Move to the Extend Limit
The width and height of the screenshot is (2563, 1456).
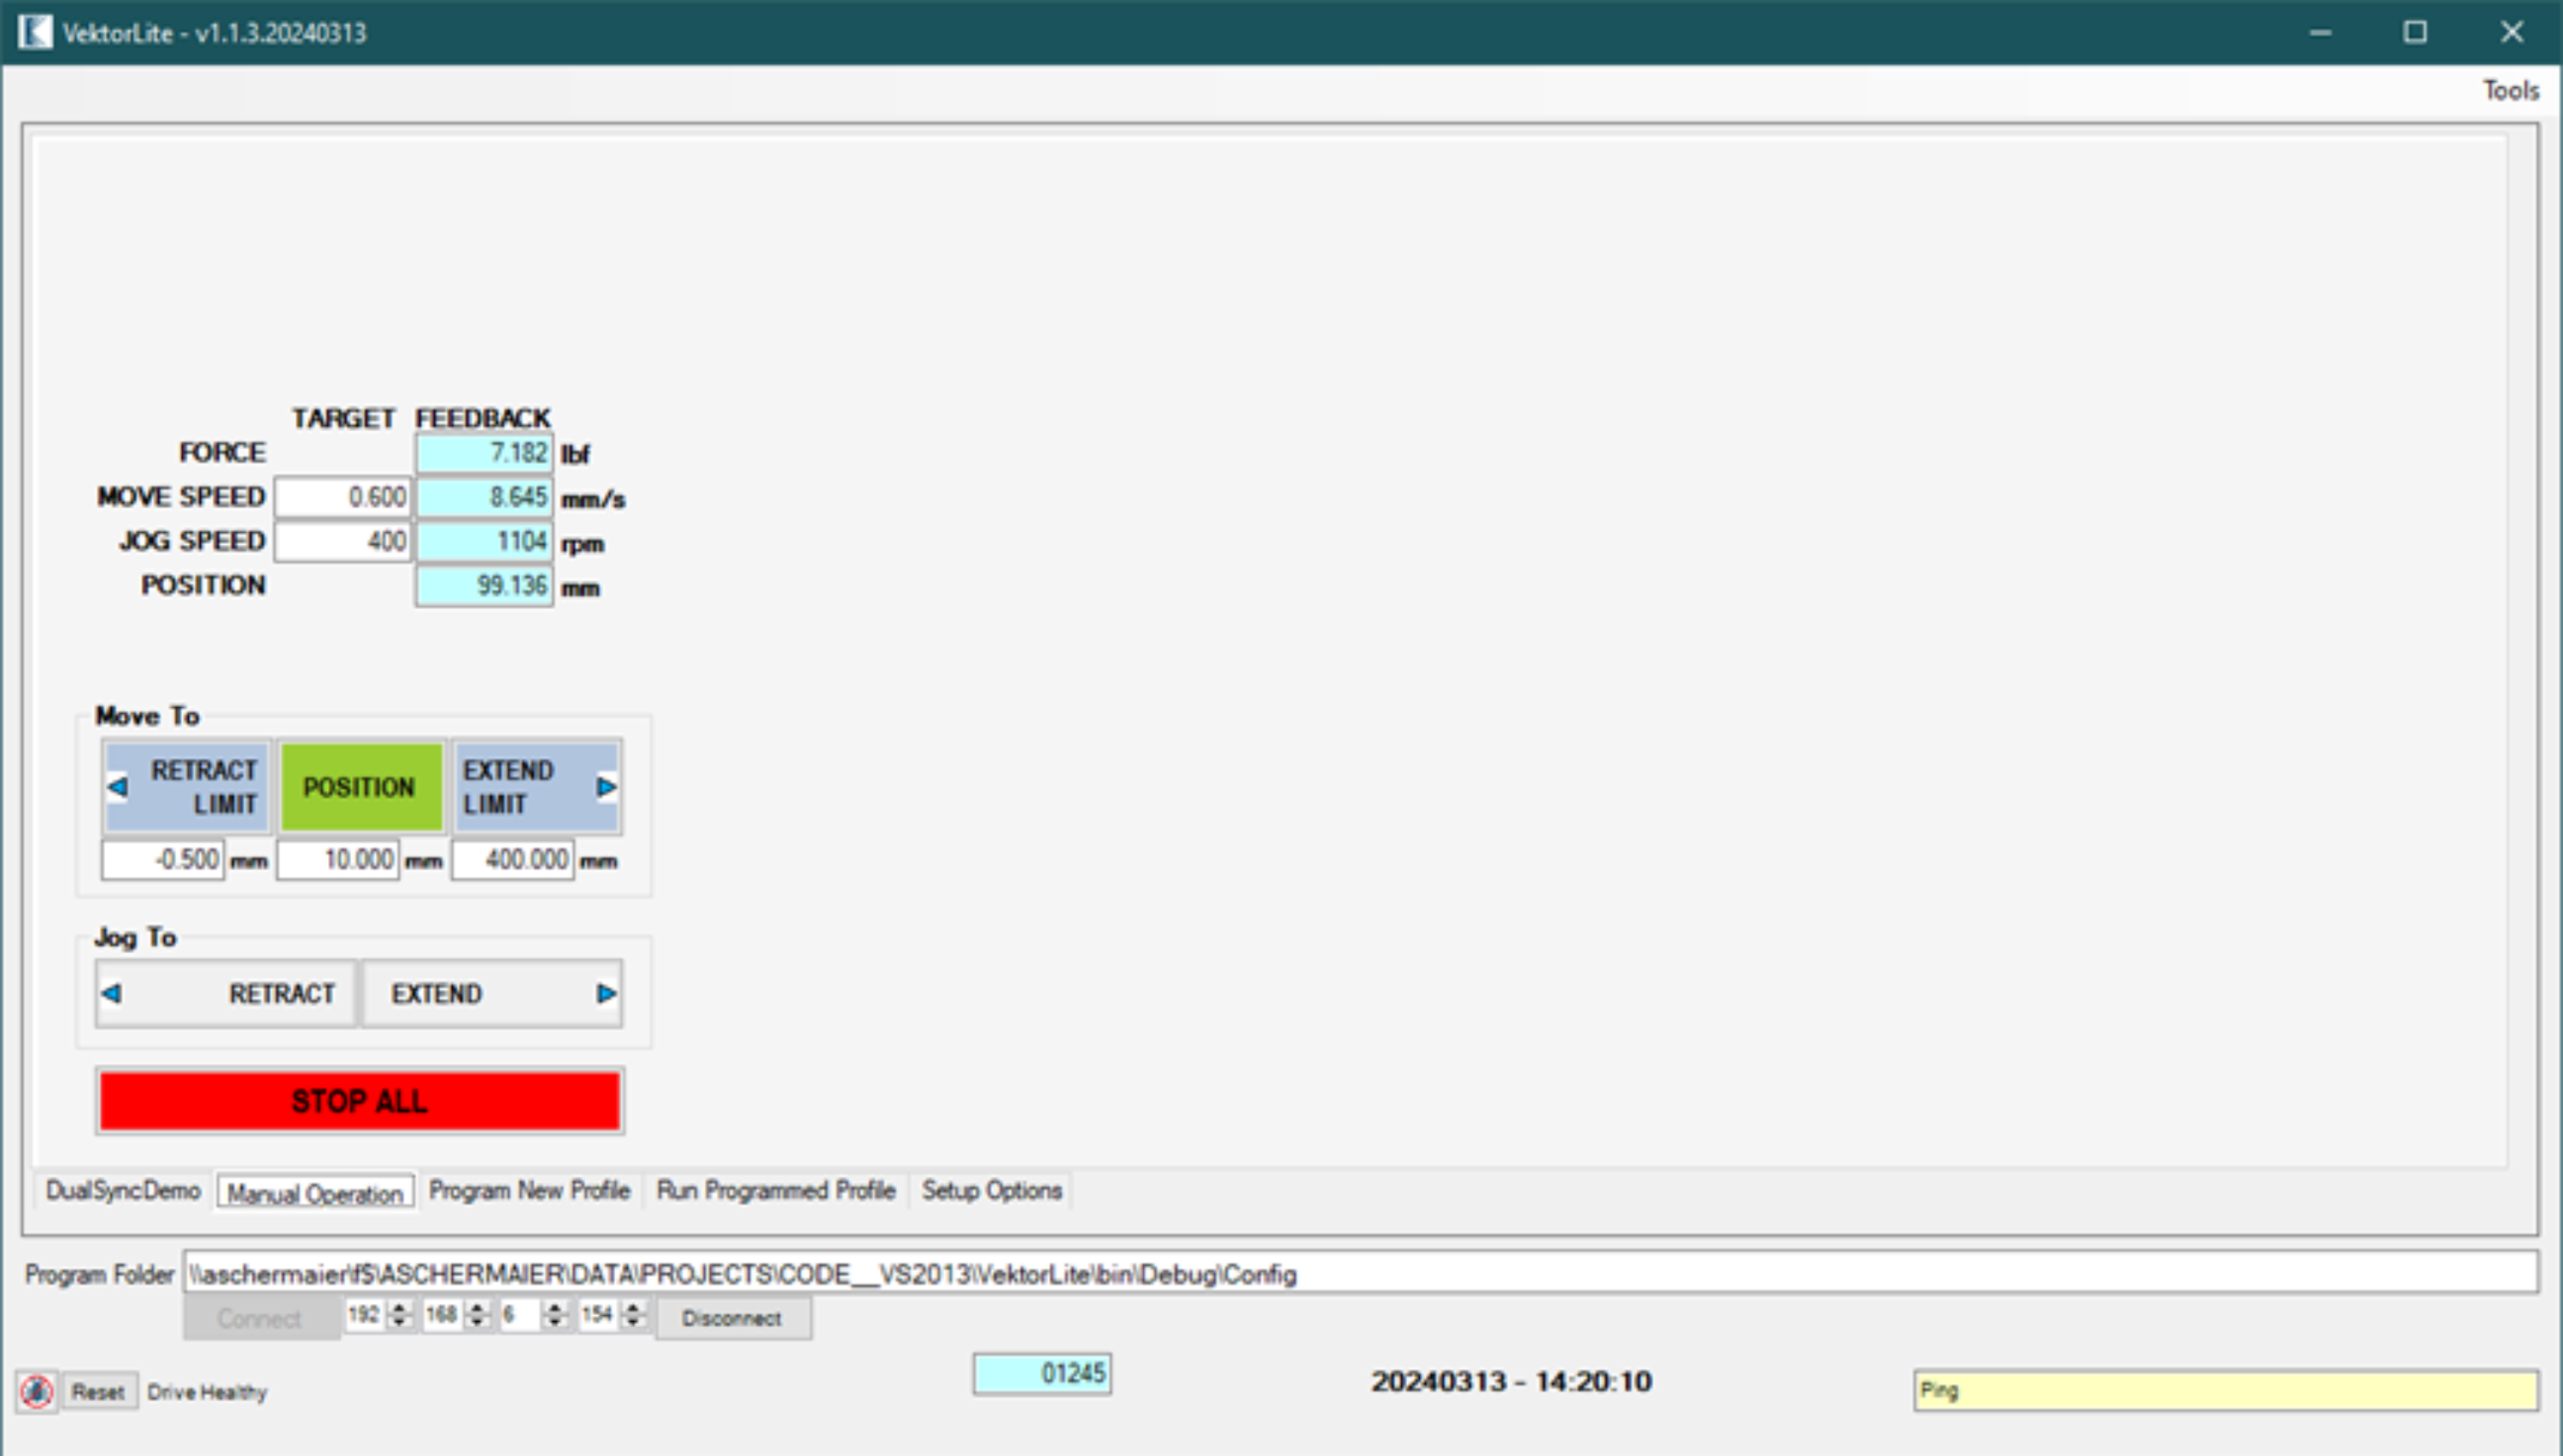click(x=537, y=787)
